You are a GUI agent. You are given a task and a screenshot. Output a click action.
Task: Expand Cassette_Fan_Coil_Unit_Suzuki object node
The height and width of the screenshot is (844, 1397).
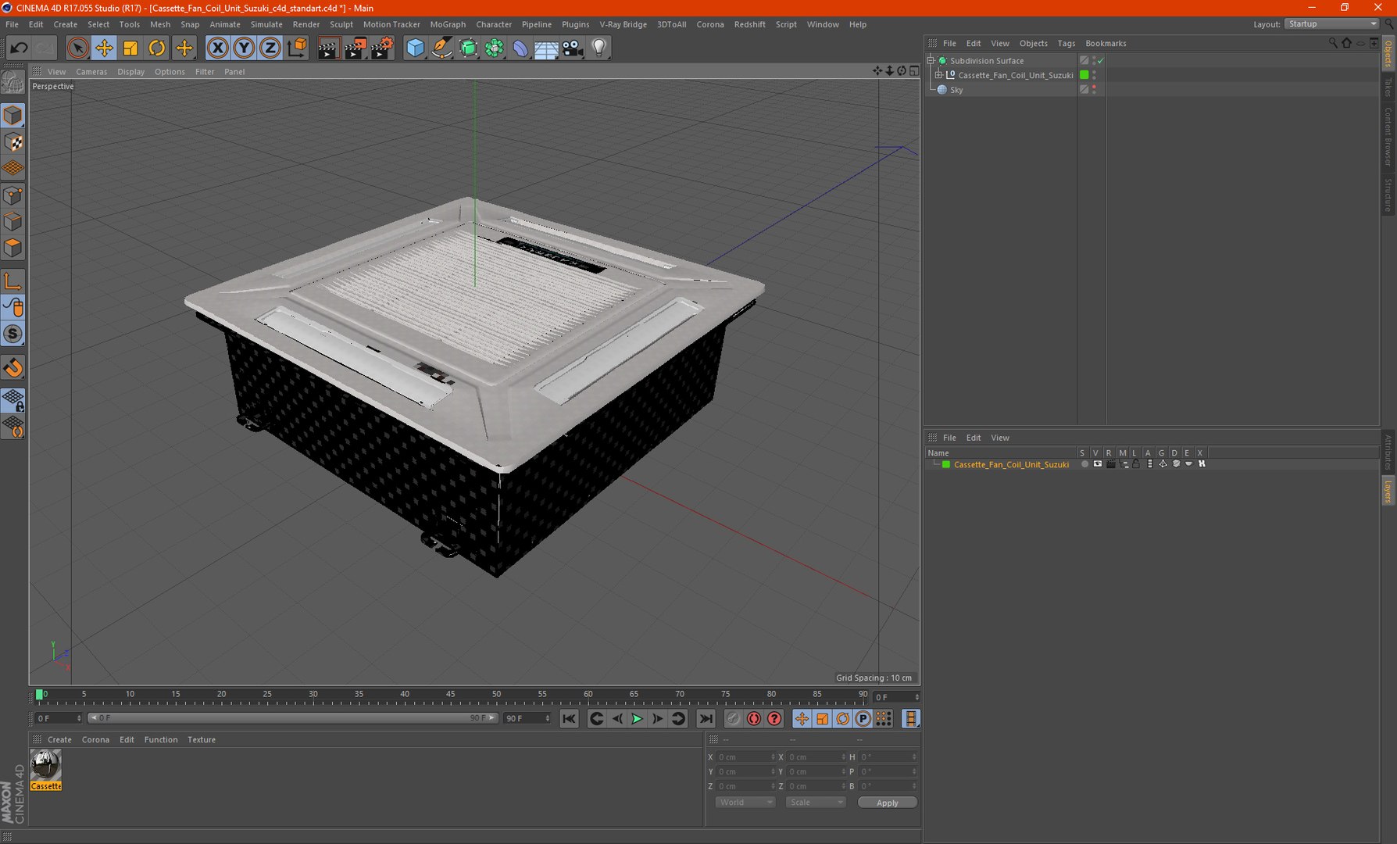[939, 75]
